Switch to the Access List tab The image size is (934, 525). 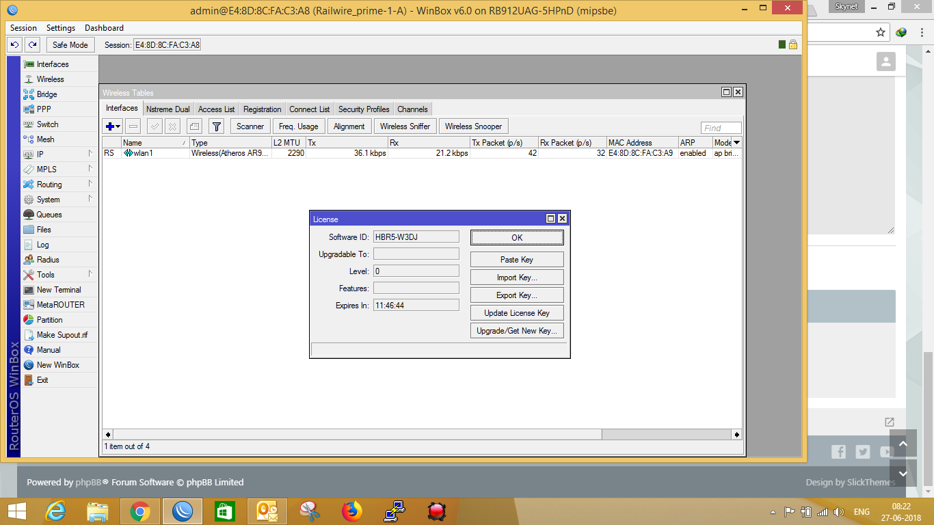[x=216, y=109]
